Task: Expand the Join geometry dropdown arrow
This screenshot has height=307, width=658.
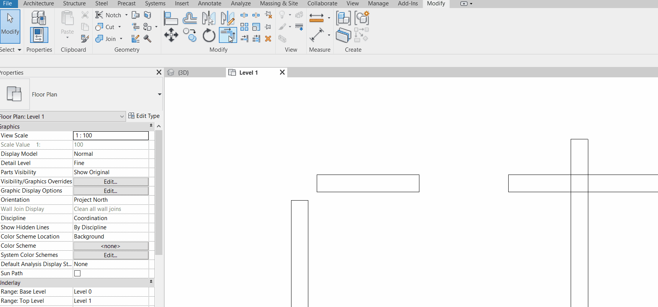Action: click(x=121, y=39)
